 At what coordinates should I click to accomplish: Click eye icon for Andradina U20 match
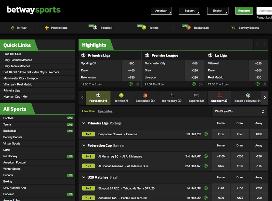[x=206, y=197]
